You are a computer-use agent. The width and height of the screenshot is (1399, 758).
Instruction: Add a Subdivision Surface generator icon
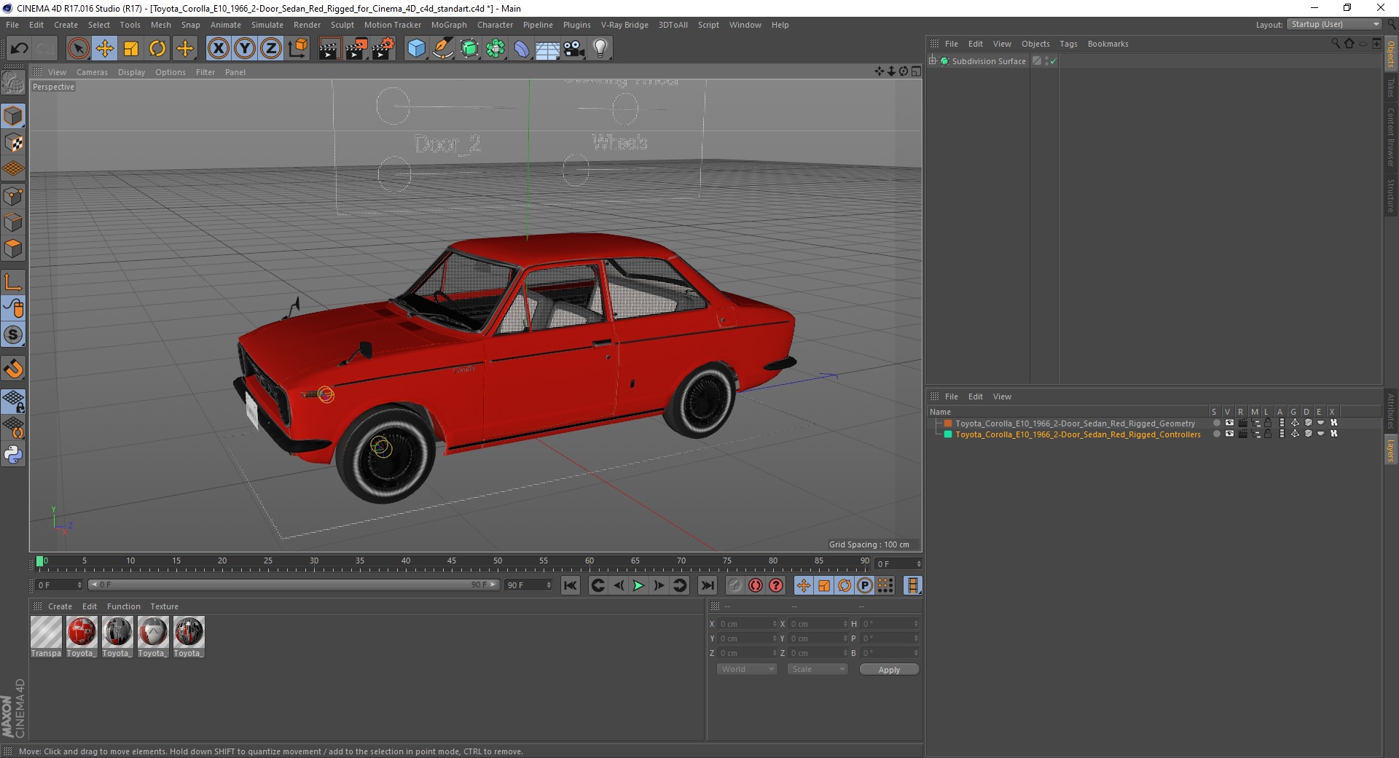click(x=469, y=49)
